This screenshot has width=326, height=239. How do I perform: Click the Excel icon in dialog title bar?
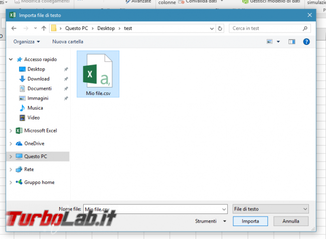(x=13, y=15)
